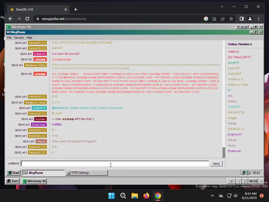This screenshot has height=202, width=269.
Task: Switch to P3FS Settings in Windows 96 taskbar
Action: tap(87, 173)
